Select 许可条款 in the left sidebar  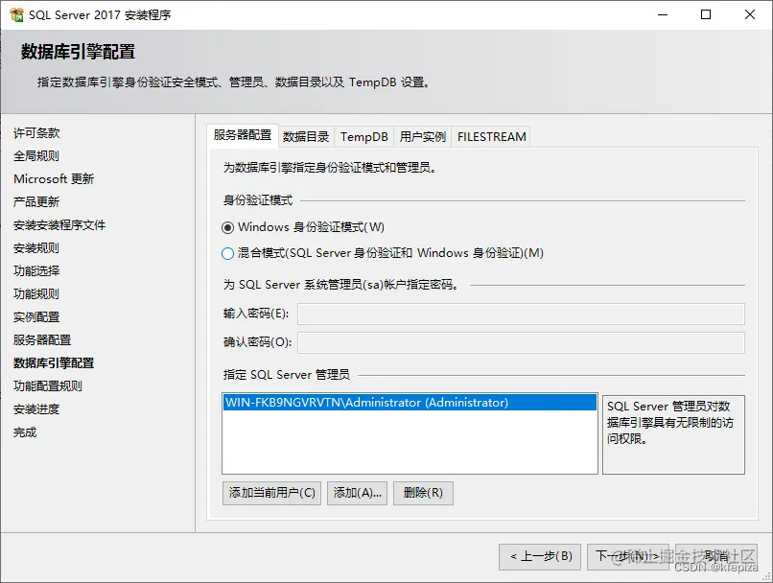(x=35, y=132)
